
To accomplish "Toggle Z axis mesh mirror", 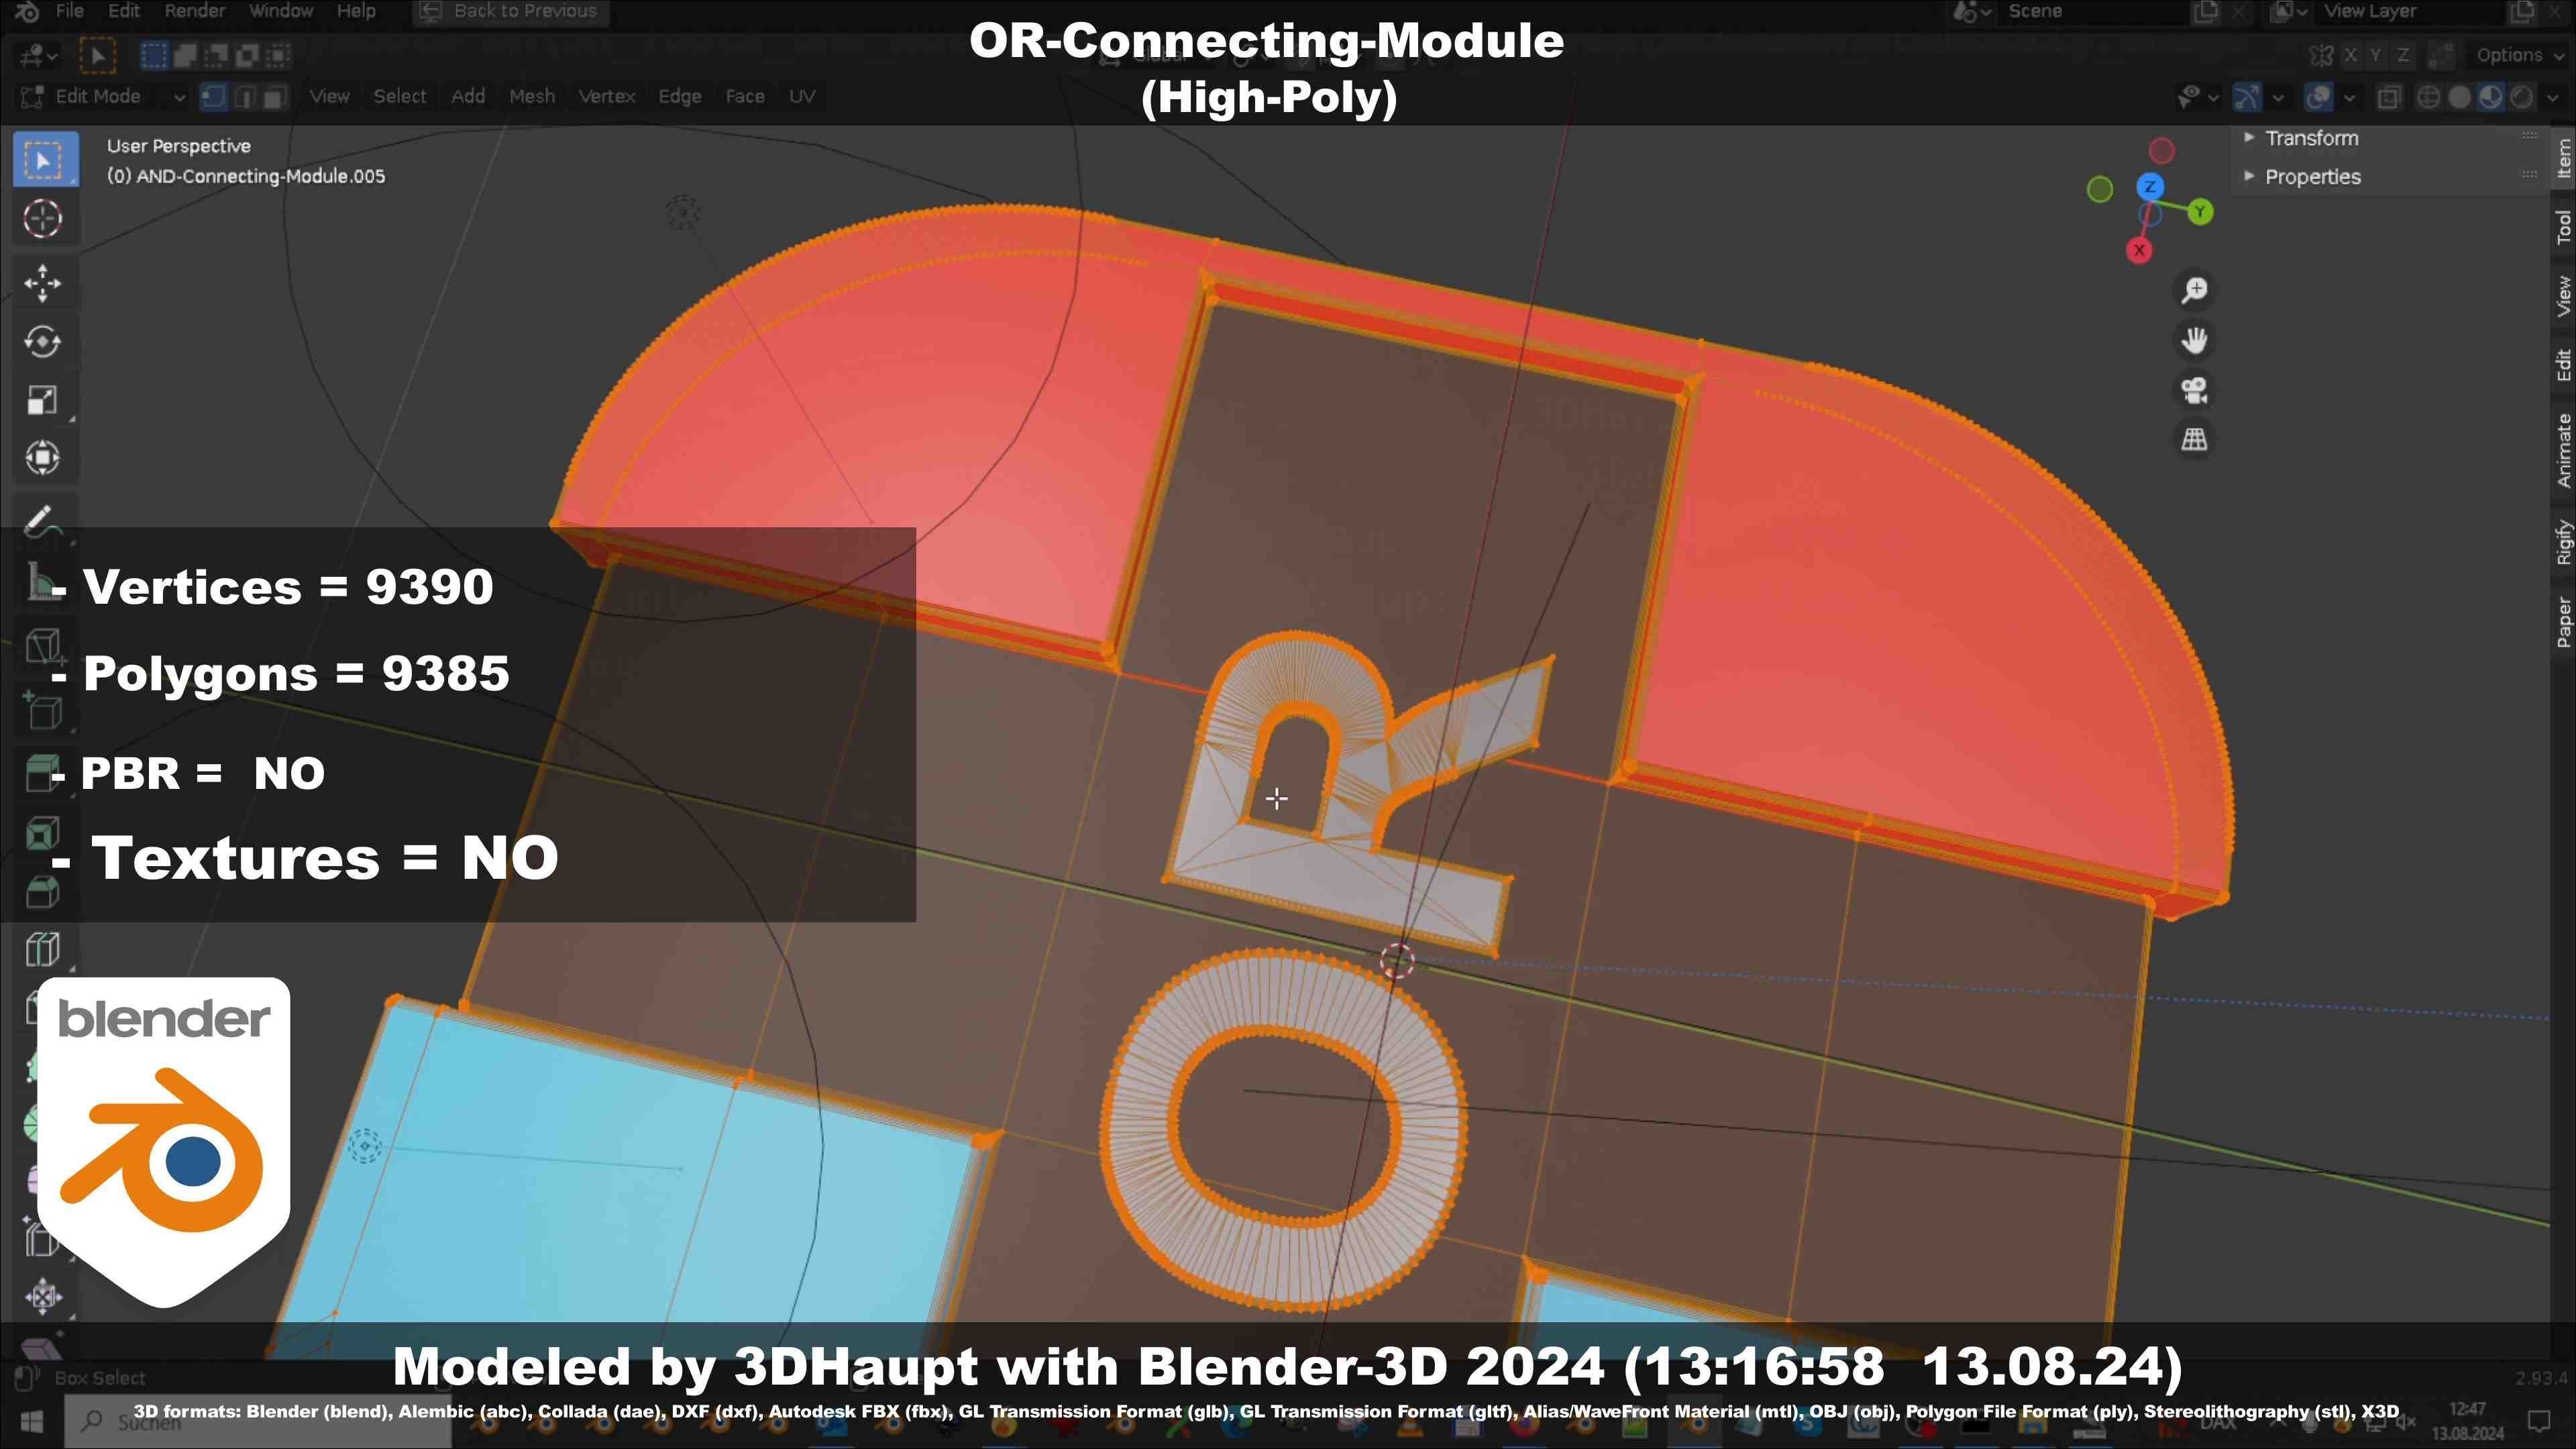I will (2402, 55).
